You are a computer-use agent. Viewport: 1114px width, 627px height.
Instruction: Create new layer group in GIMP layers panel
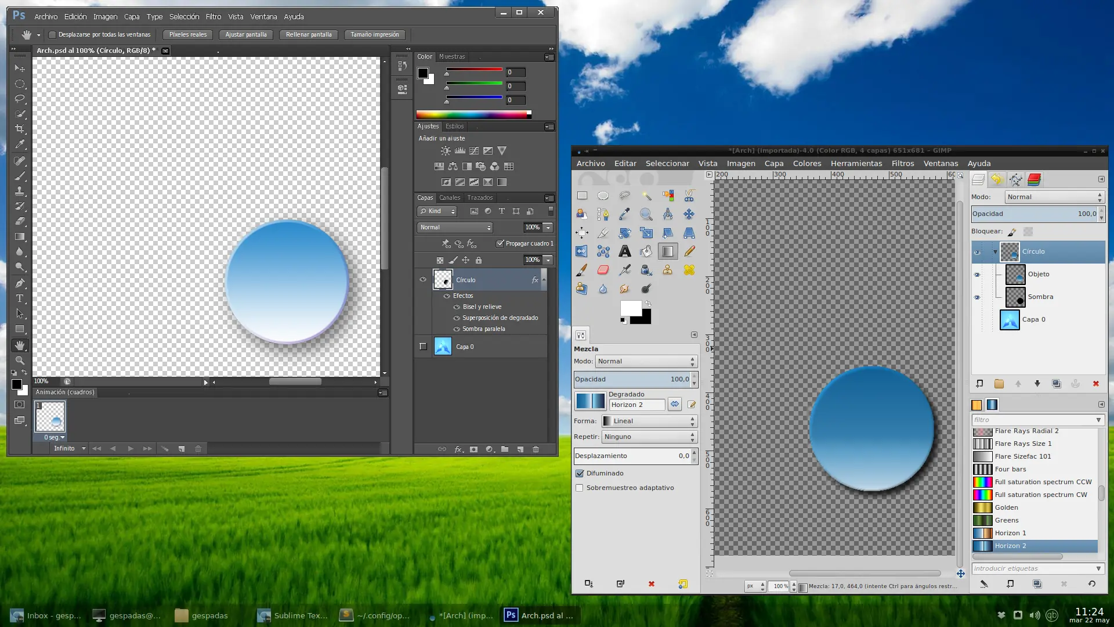coord(999,384)
